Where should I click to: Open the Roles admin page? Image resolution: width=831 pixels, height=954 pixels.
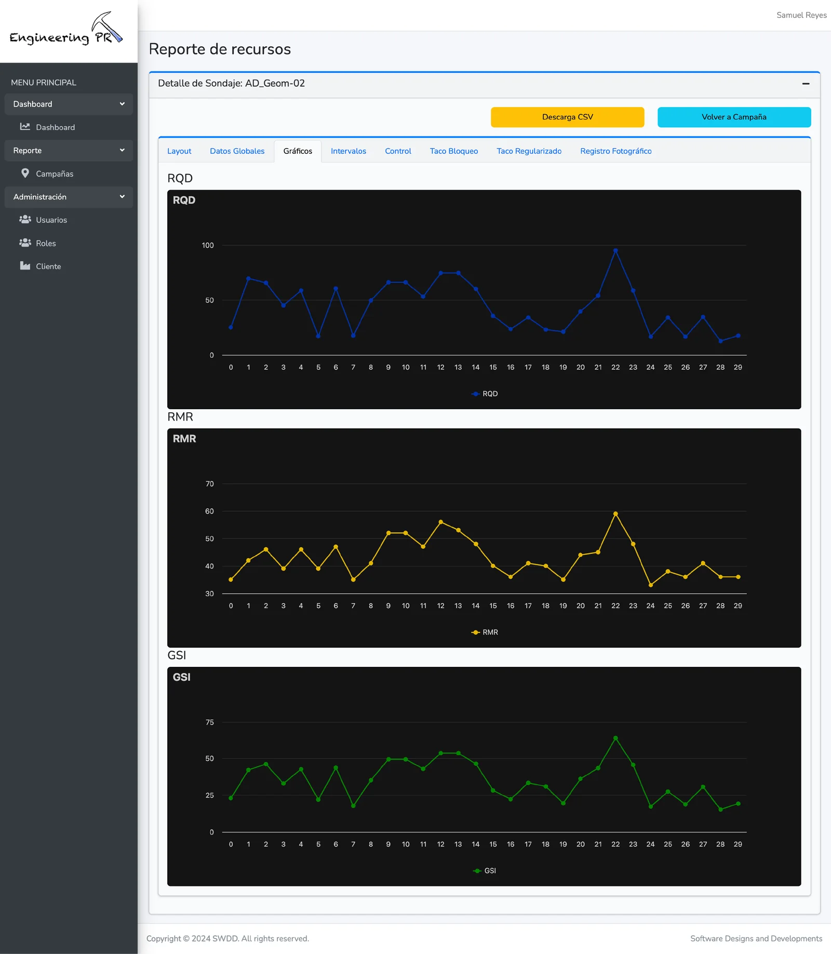coord(46,243)
